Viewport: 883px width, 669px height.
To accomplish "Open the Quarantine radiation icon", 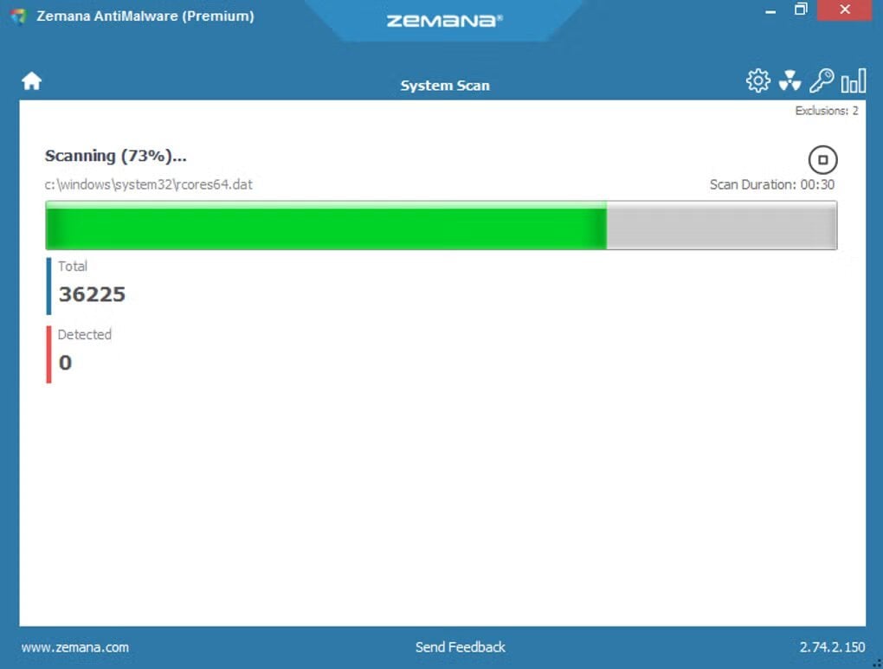I will tap(790, 81).
